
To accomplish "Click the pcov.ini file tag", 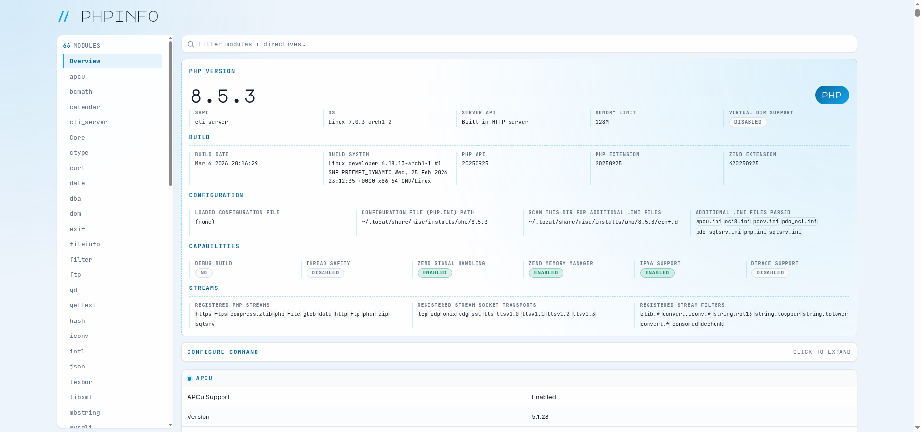I will click(766, 222).
